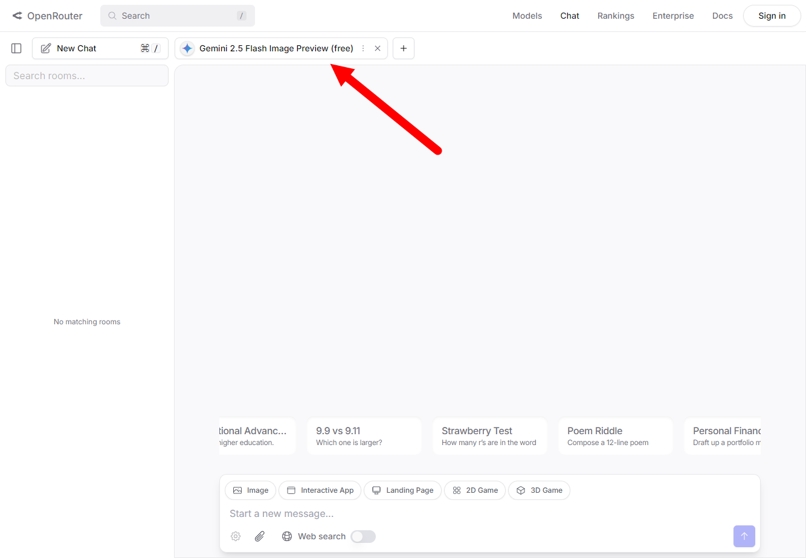This screenshot has height=558, width=806.
Task: Click the message input field
Action: point(489,514)
